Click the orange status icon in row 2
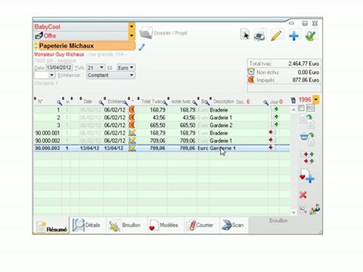 (x=132, y=117)
